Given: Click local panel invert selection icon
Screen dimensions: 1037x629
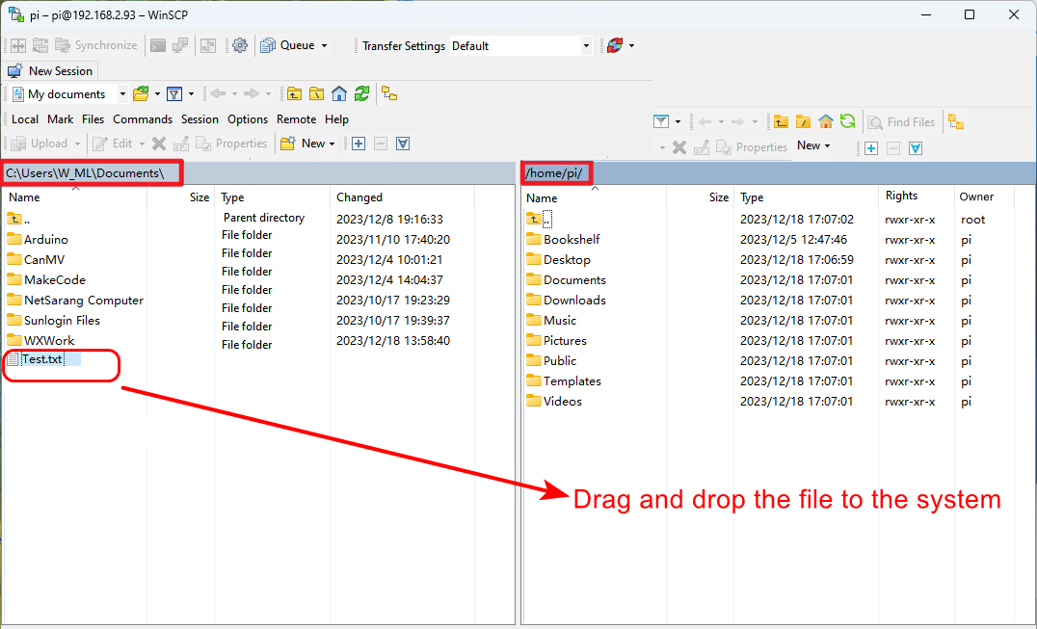Looking at the screenshot, I should coord(403,144).
